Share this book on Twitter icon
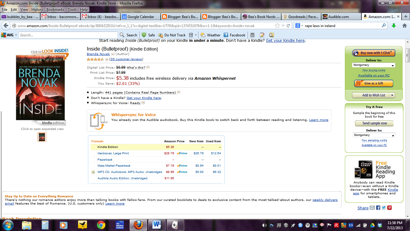The height and width of the screenshot is (231, 410). (384, 208)
